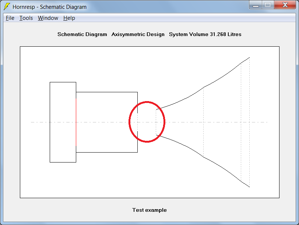This screenshot has width=299, height=225.
Task: Click the Hornresp lightning bolt title icon
Action: pyautogui.click(x=7, y=7)
